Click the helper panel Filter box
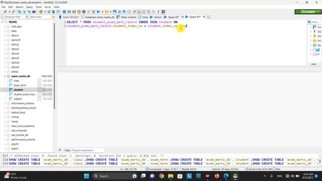This screenshot has height=181, width=322. (315, 22)
